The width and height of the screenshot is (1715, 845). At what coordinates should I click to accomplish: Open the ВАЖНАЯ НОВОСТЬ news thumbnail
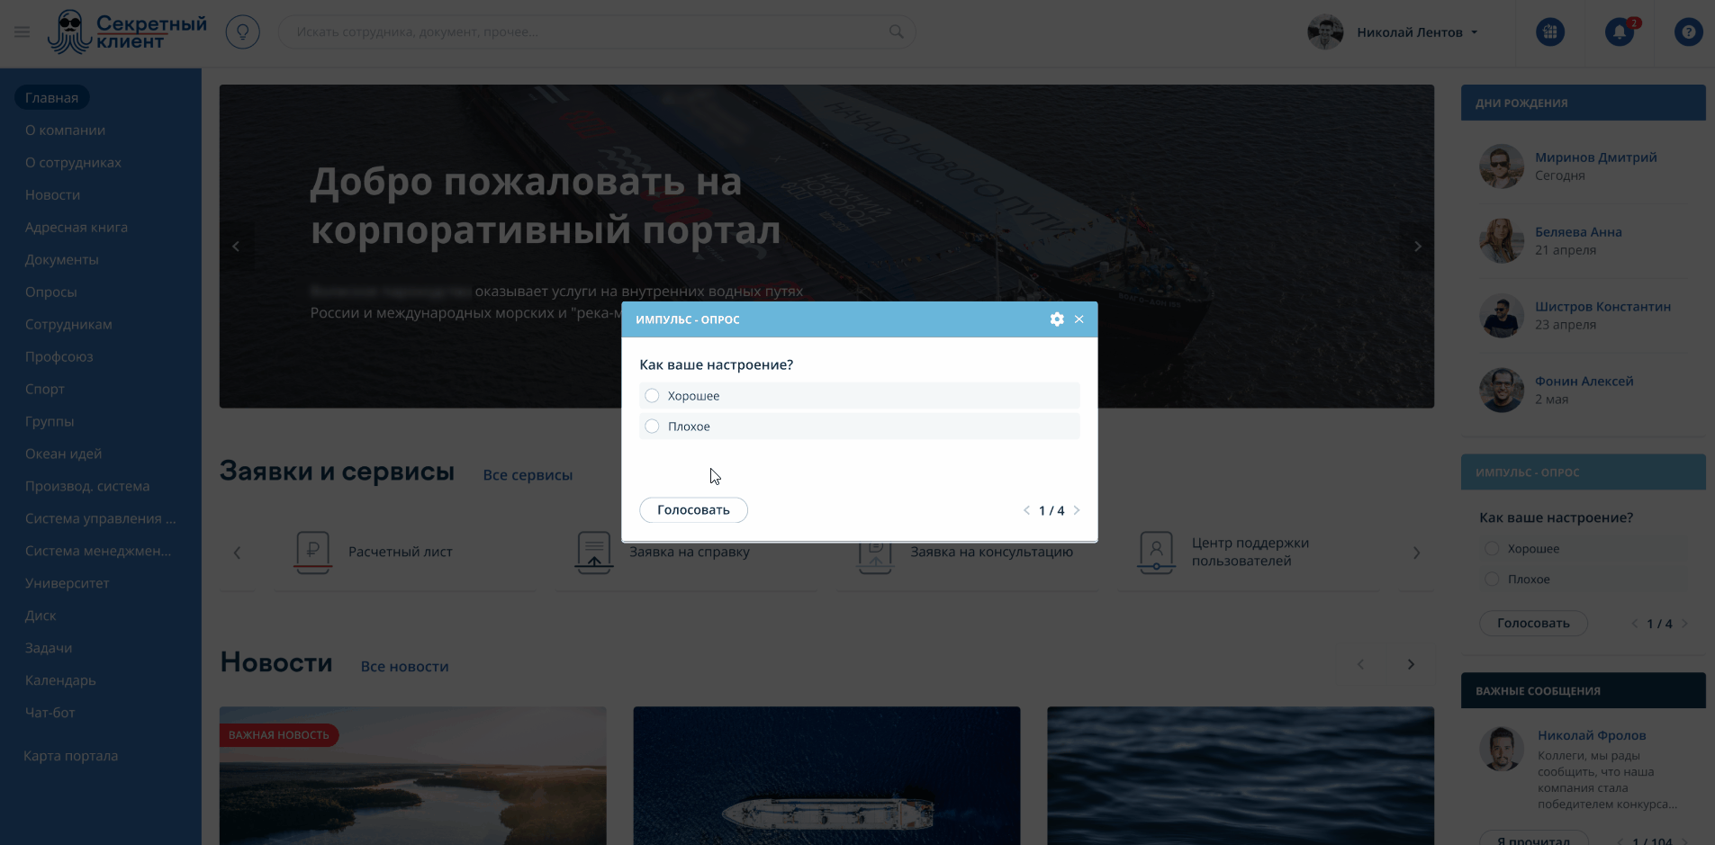pos(413,776)
